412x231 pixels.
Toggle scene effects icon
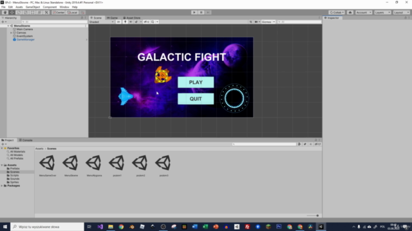[x=136, y=22]
